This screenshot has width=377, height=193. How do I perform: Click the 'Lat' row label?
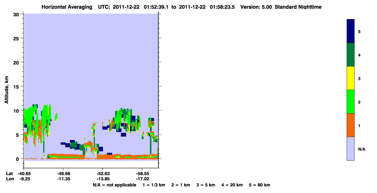click(10, 174)
